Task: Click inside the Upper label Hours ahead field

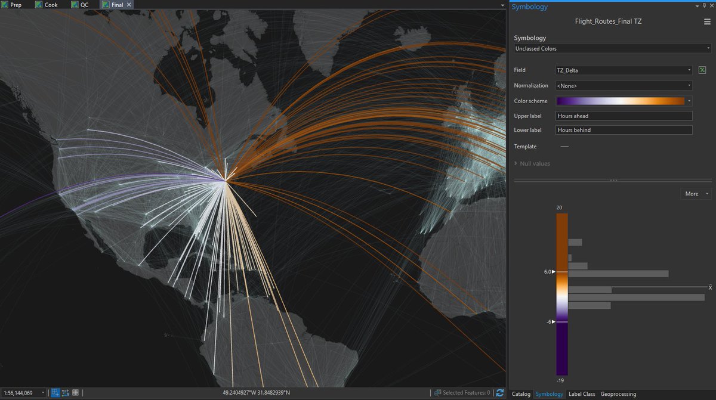Action: 624,116
